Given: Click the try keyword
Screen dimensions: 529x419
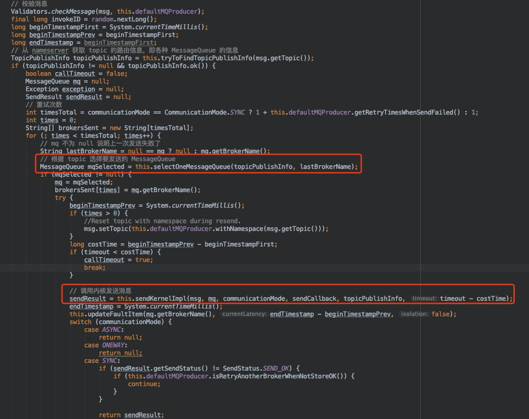Looking at the screenshot, I should 60,198.
